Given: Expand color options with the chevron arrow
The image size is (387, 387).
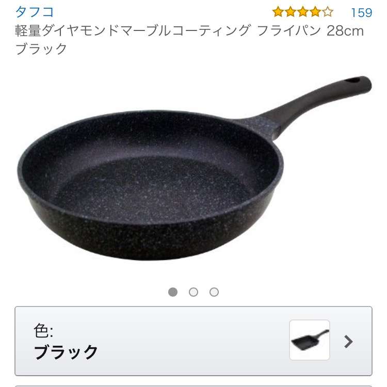Looking at the screenshot, I should (348, 342).
